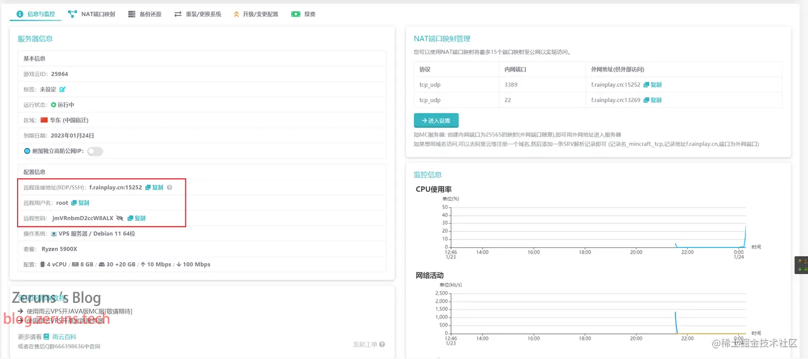Open the 升级/变更配置 tab

[256, 14]
